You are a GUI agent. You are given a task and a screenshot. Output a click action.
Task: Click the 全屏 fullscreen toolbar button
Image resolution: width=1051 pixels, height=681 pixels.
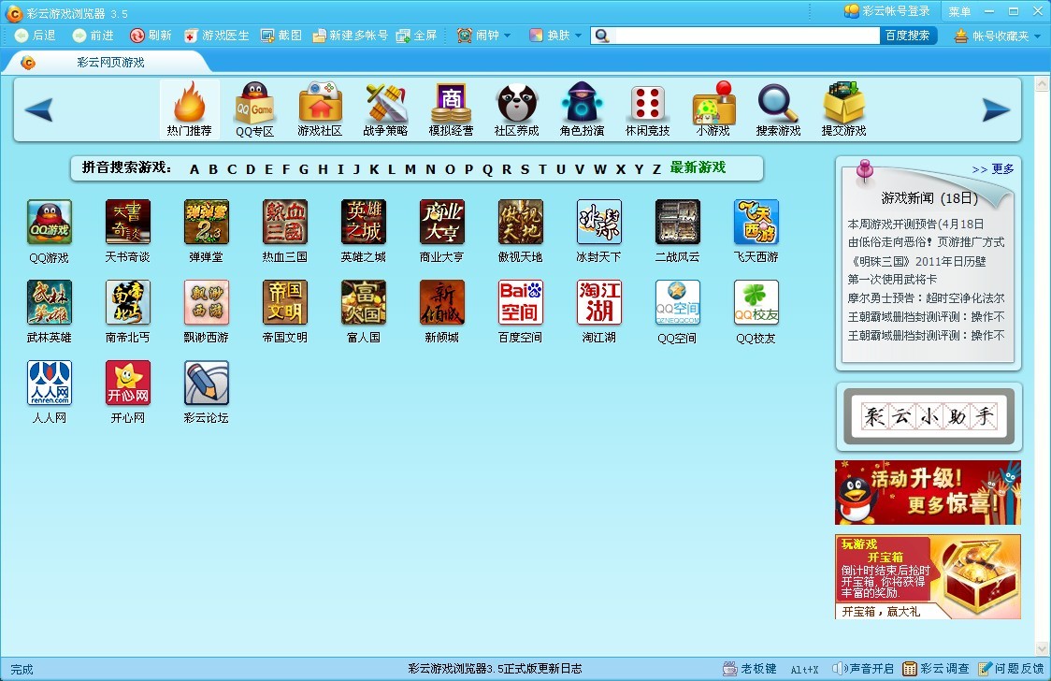pos(416,36)
